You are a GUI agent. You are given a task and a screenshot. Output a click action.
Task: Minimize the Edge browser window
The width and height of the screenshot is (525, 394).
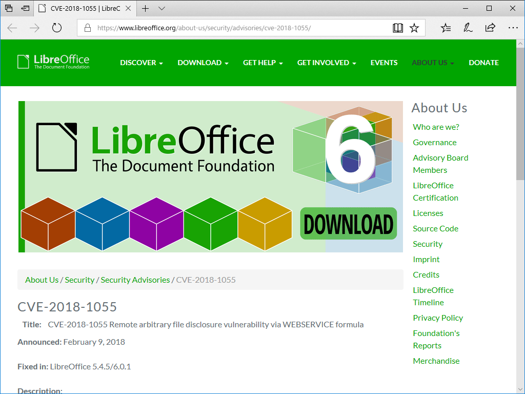466,8
